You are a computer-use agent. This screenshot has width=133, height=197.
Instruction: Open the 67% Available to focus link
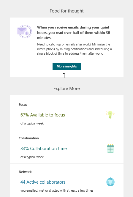[x=43, y=115]
